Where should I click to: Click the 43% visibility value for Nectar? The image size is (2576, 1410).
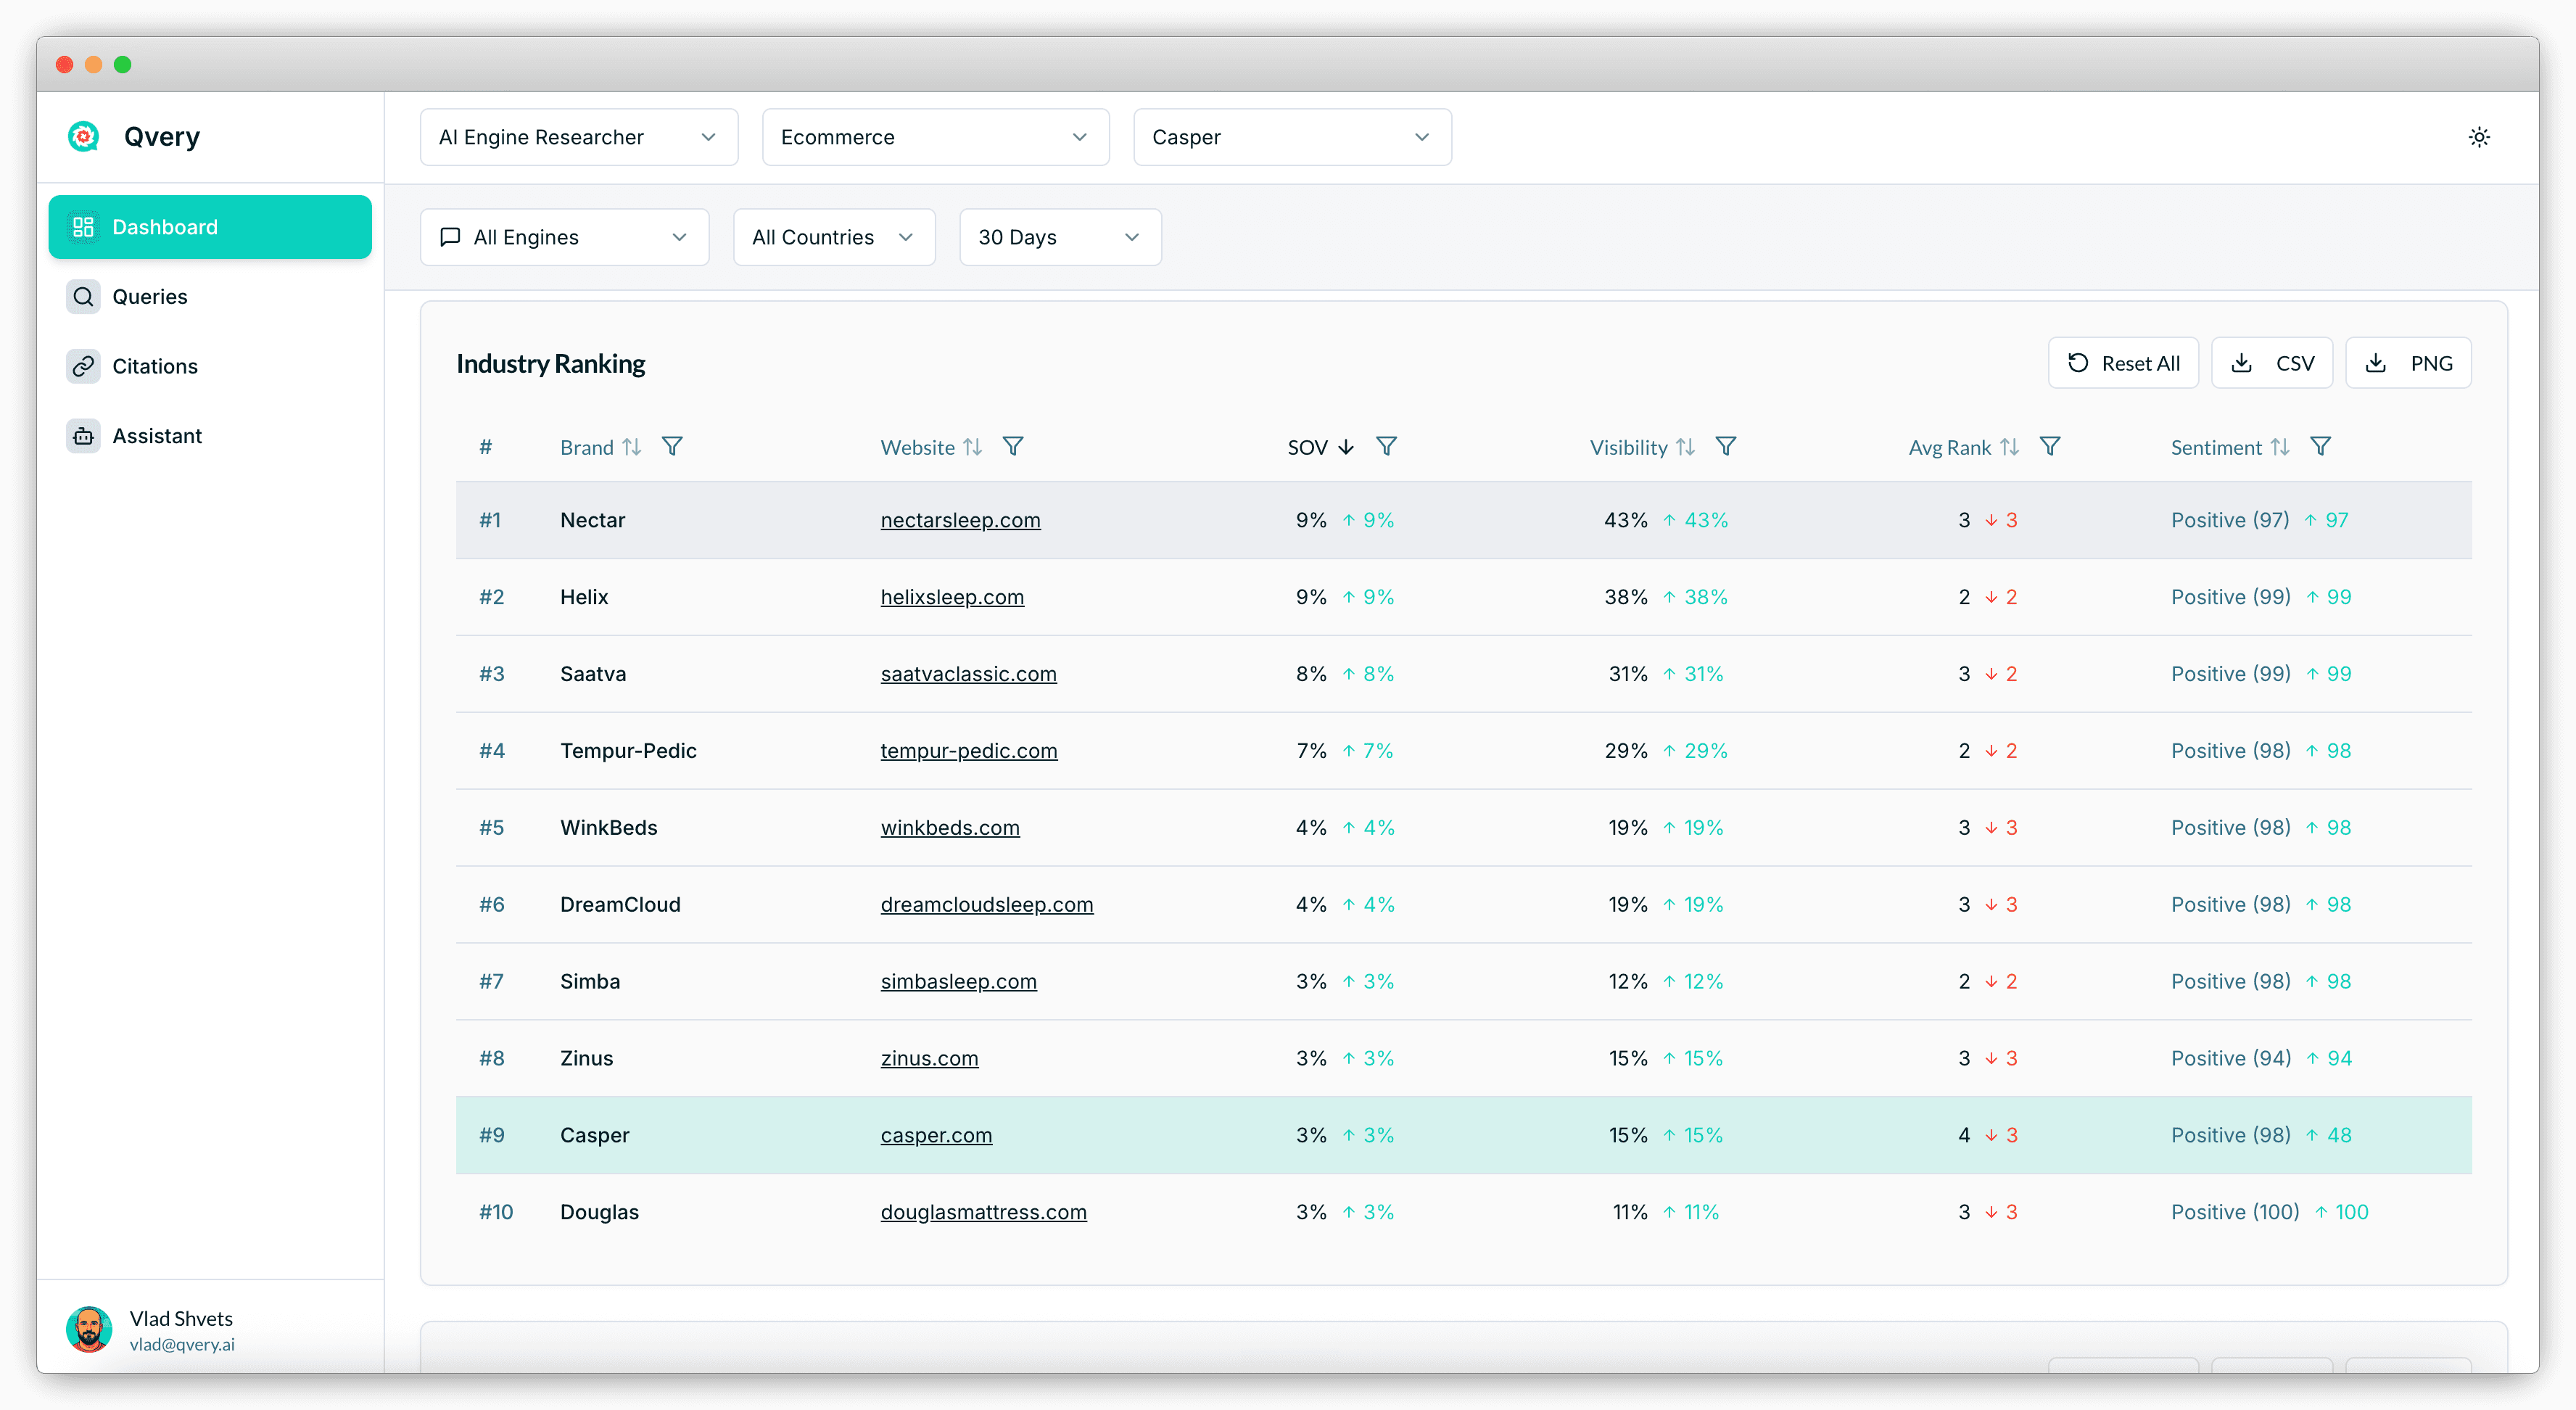(1625, 520)
